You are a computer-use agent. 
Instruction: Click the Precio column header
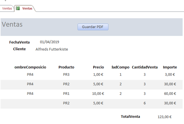[x=98, y=67]
